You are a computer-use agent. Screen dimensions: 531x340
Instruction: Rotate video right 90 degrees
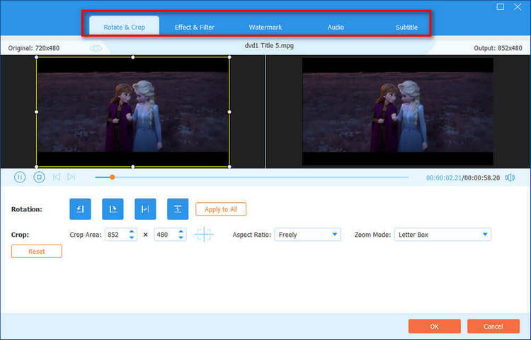(x=113, y=209)
